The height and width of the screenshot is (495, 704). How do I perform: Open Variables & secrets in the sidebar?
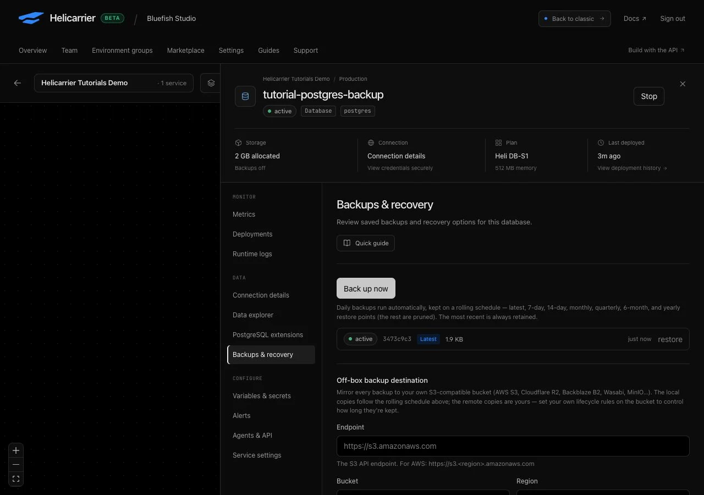point(271,396)
